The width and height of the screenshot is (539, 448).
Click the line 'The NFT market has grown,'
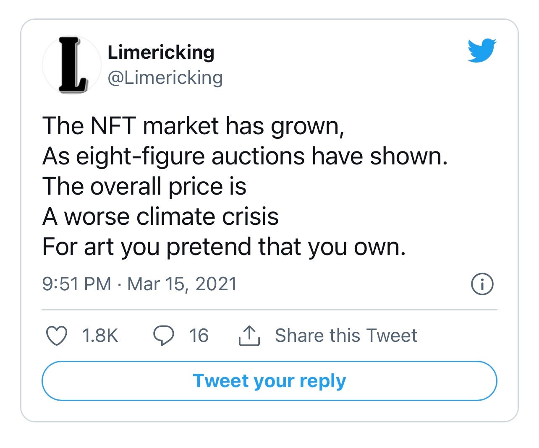pyautogui.click(x=194, y=126)
